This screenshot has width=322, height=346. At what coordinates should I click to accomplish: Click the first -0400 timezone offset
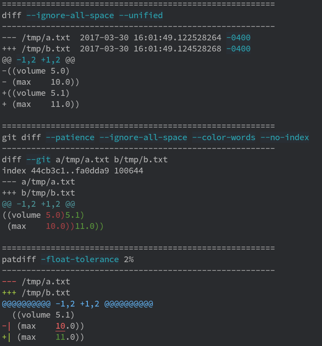pyautogui.click(x=238, y=38)
